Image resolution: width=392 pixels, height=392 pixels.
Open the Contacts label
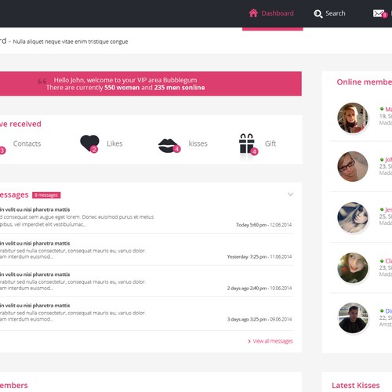pos(27,143)
